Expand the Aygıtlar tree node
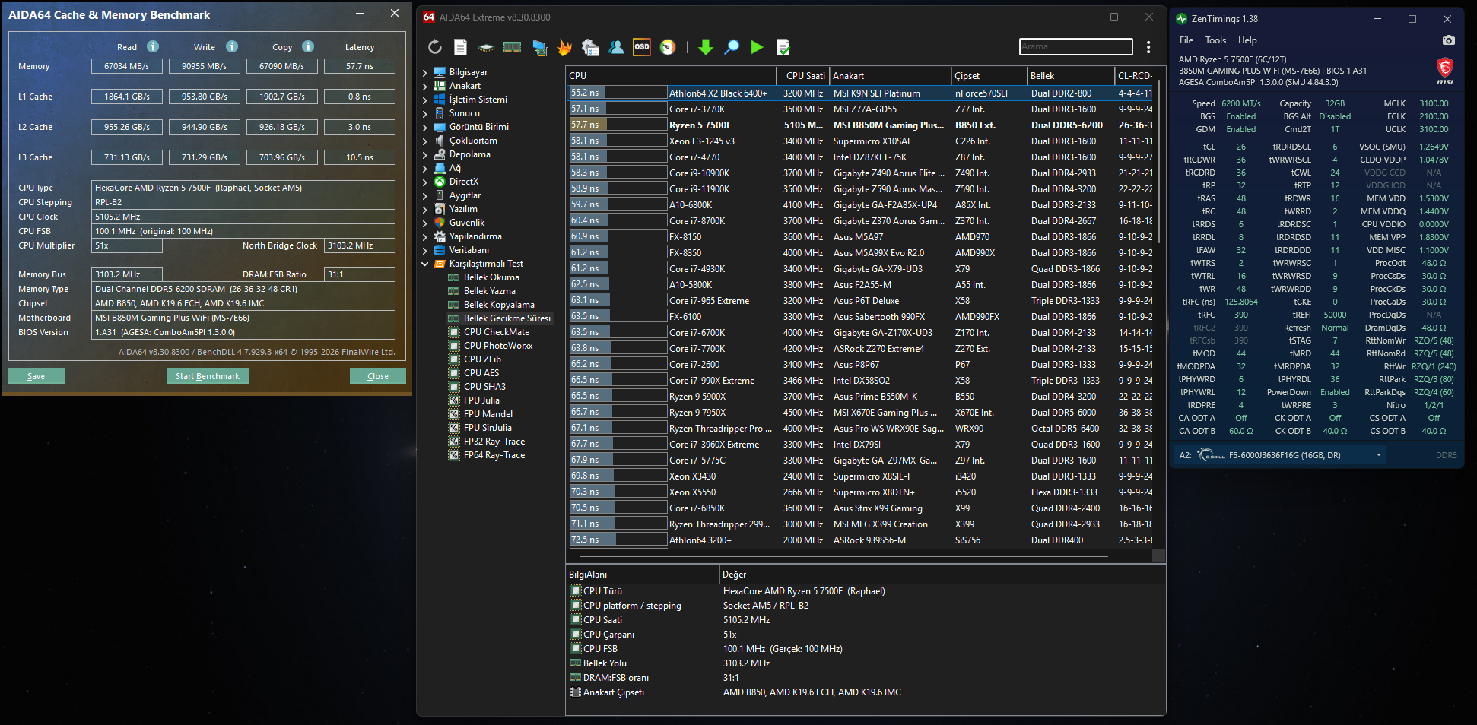This screenshot has width=1477, height=725. [424, 196]
